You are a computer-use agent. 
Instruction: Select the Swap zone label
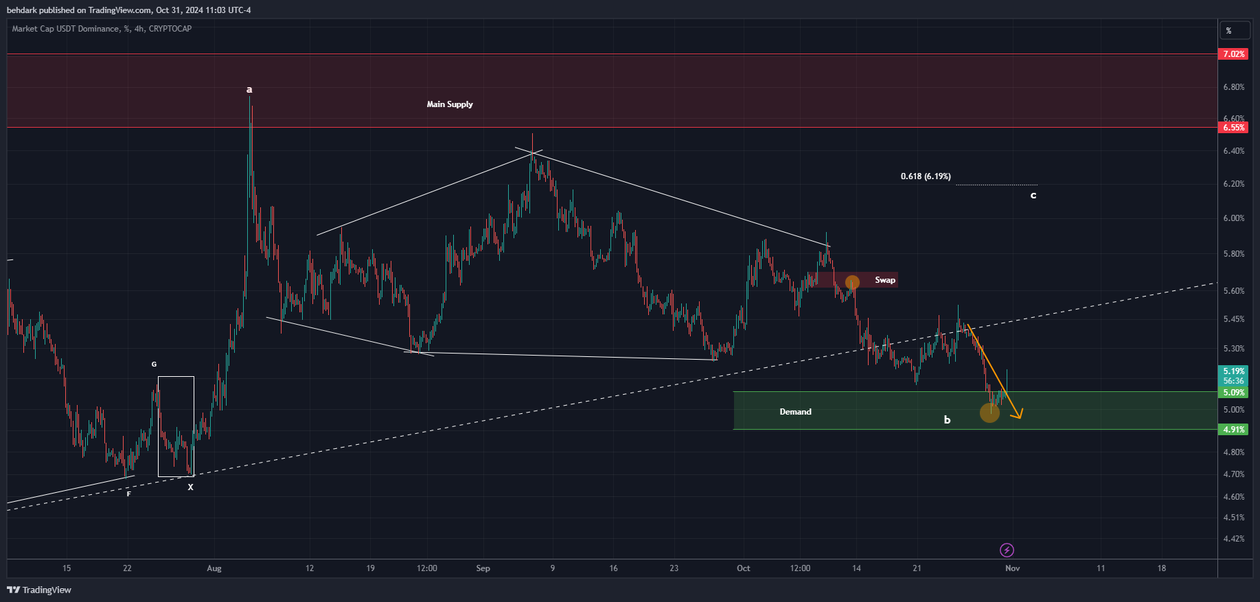[x=885, y=280]
